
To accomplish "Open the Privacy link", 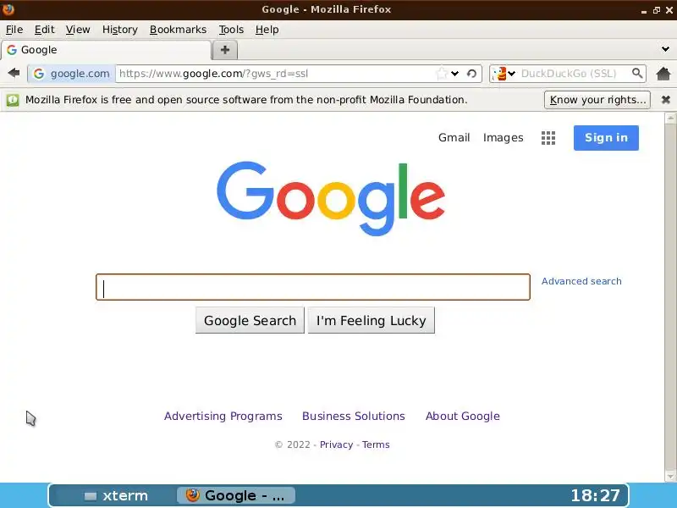I will [336, 444].
